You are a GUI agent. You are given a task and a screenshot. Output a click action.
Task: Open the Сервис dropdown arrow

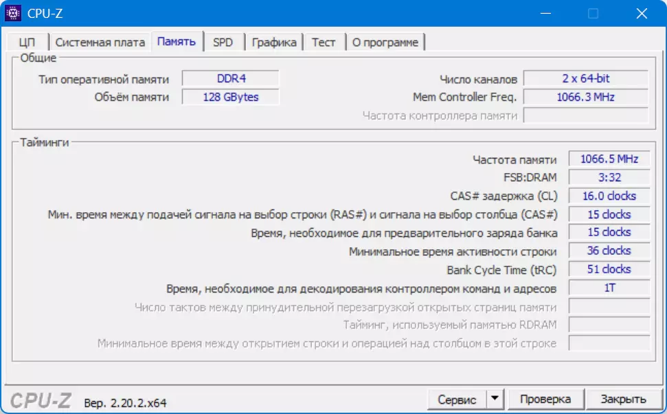[495, 399]
